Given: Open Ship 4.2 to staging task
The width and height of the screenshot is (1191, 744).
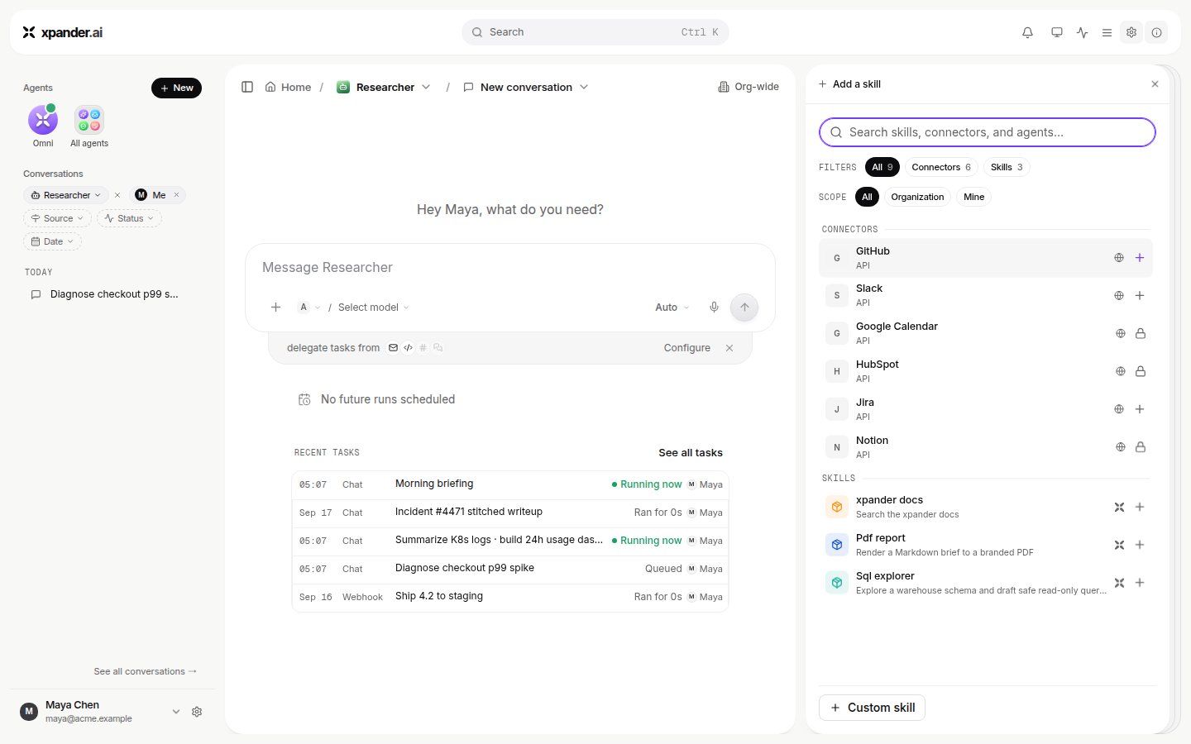Looking at the screenshot, I should click(510, 597).
